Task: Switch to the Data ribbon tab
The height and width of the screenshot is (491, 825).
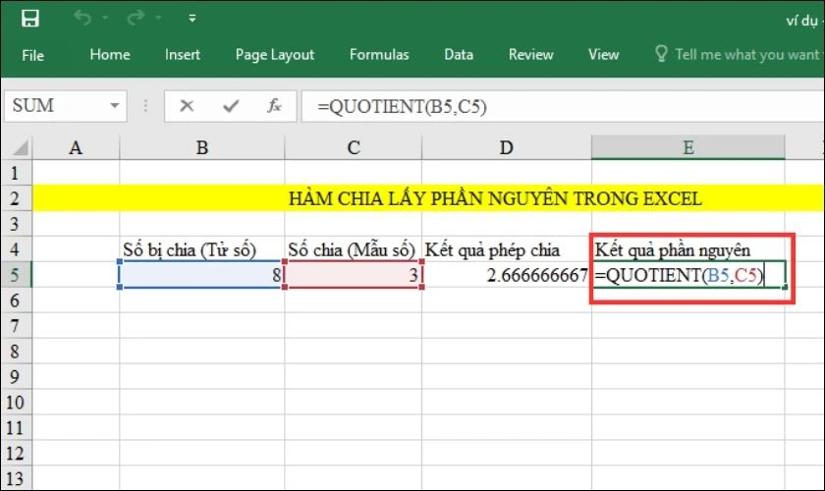Action: (459, 55)
